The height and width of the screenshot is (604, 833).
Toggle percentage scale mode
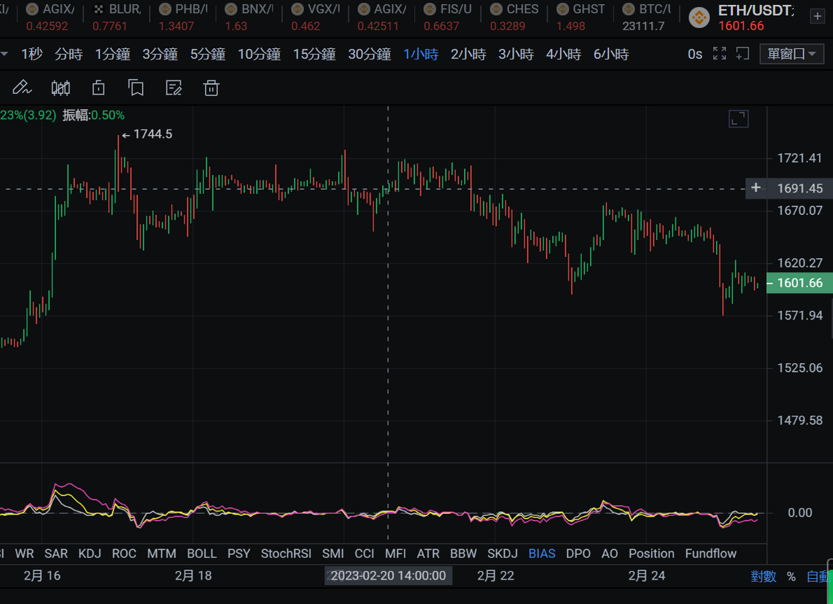(x=791, y=576)
